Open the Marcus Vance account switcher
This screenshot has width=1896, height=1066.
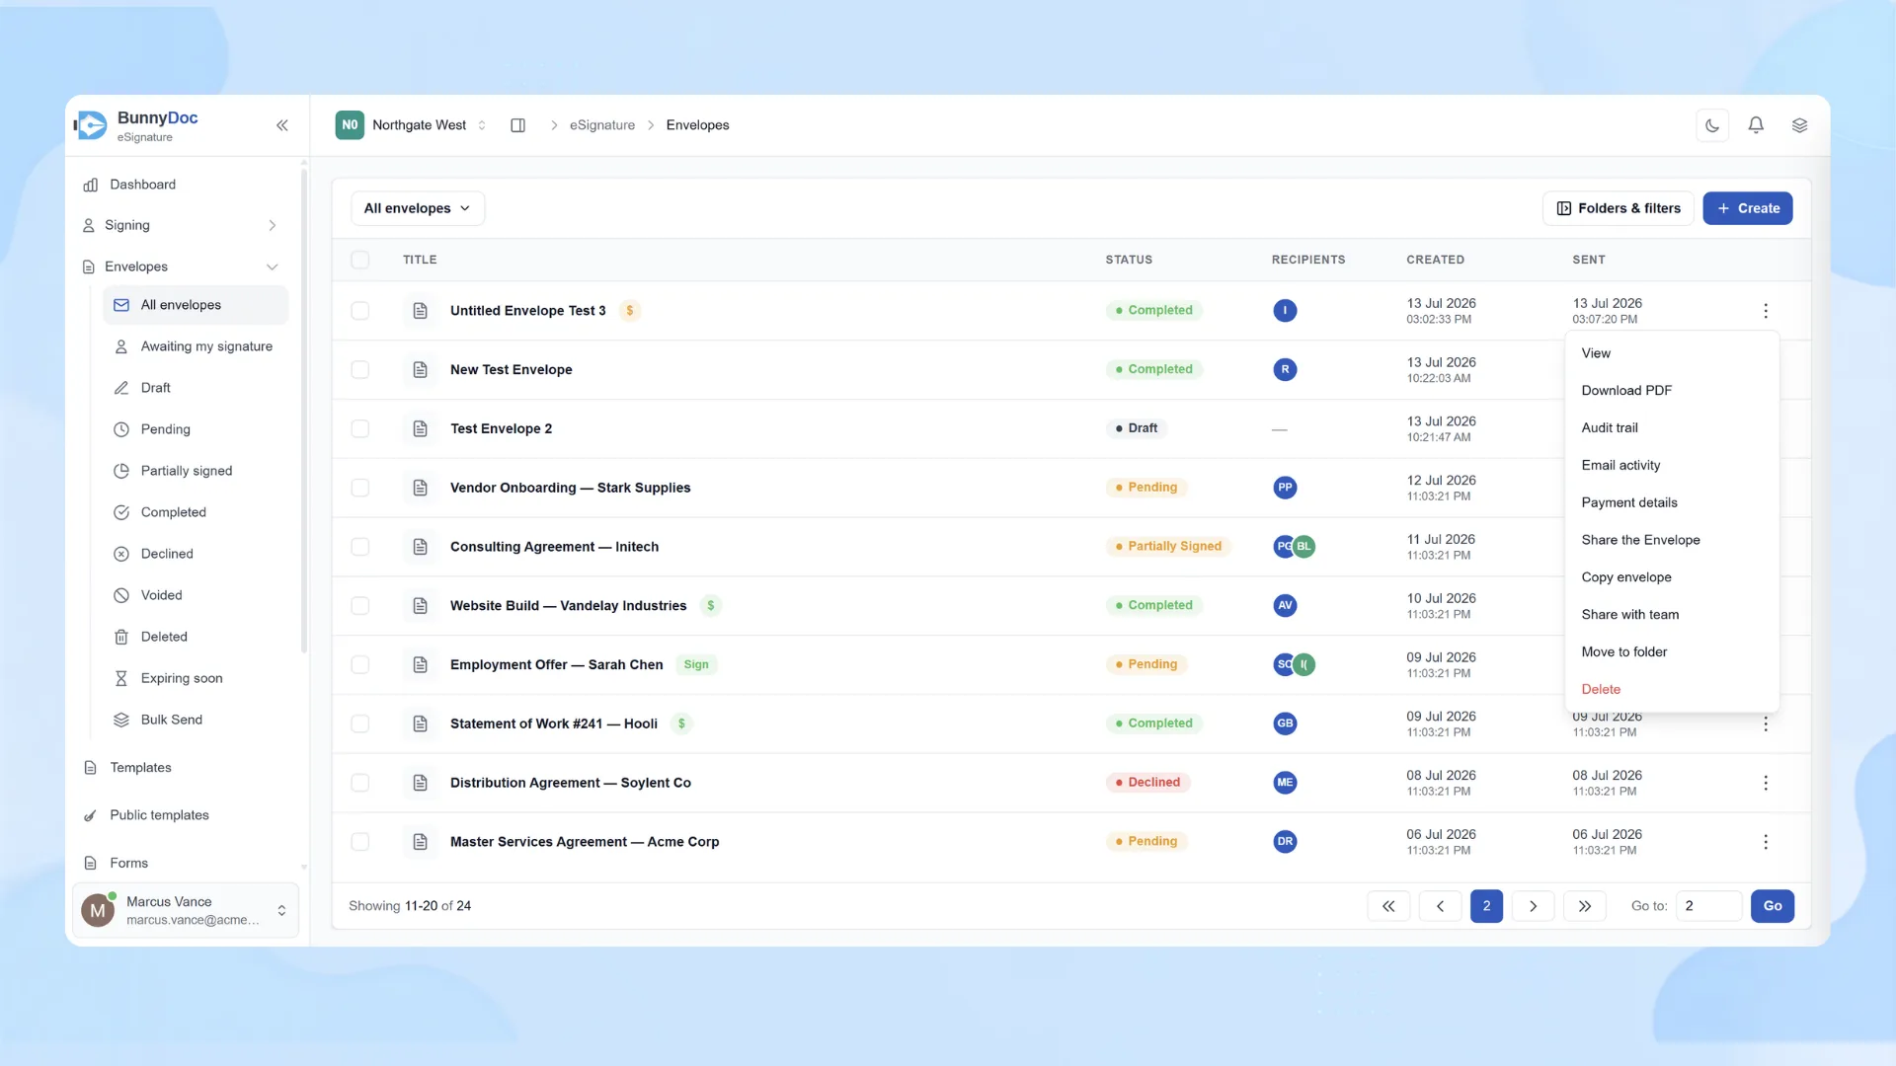186,910
